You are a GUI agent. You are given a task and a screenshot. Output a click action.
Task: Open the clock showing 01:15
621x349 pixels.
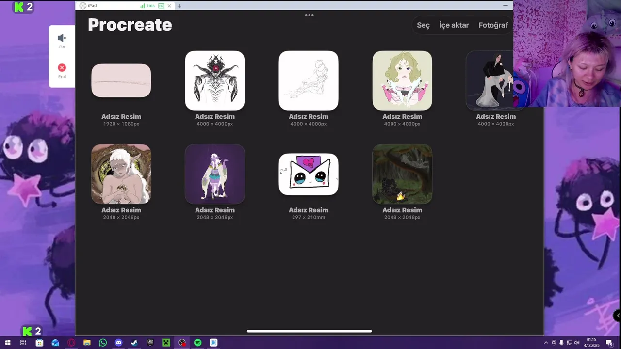click(x=591, y=343)
